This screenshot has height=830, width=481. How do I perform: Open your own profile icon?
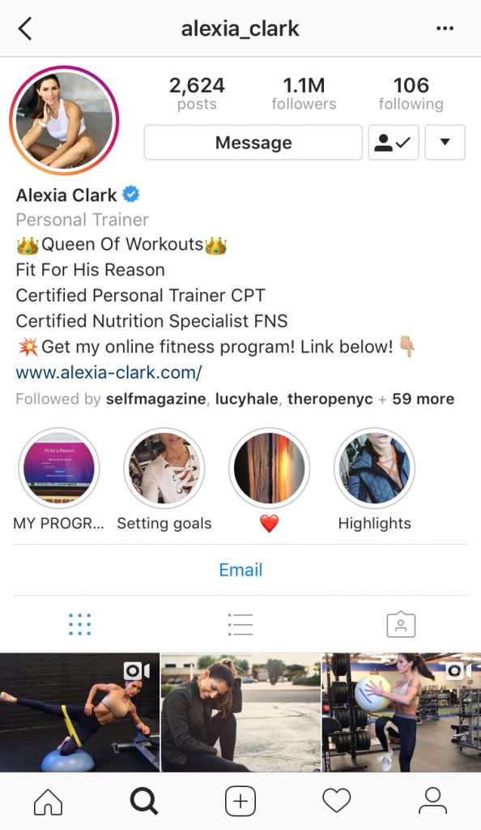433,801
